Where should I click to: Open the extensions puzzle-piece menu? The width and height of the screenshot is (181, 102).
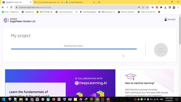[161, 7]
